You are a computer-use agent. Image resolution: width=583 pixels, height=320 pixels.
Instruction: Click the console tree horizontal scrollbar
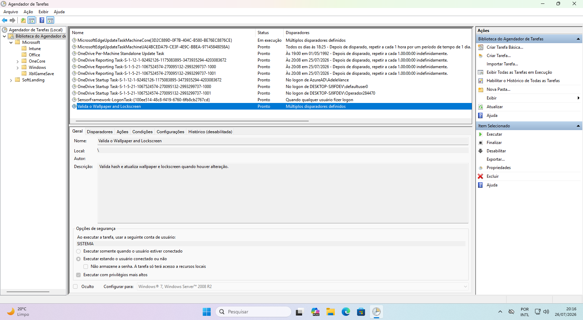28,291
